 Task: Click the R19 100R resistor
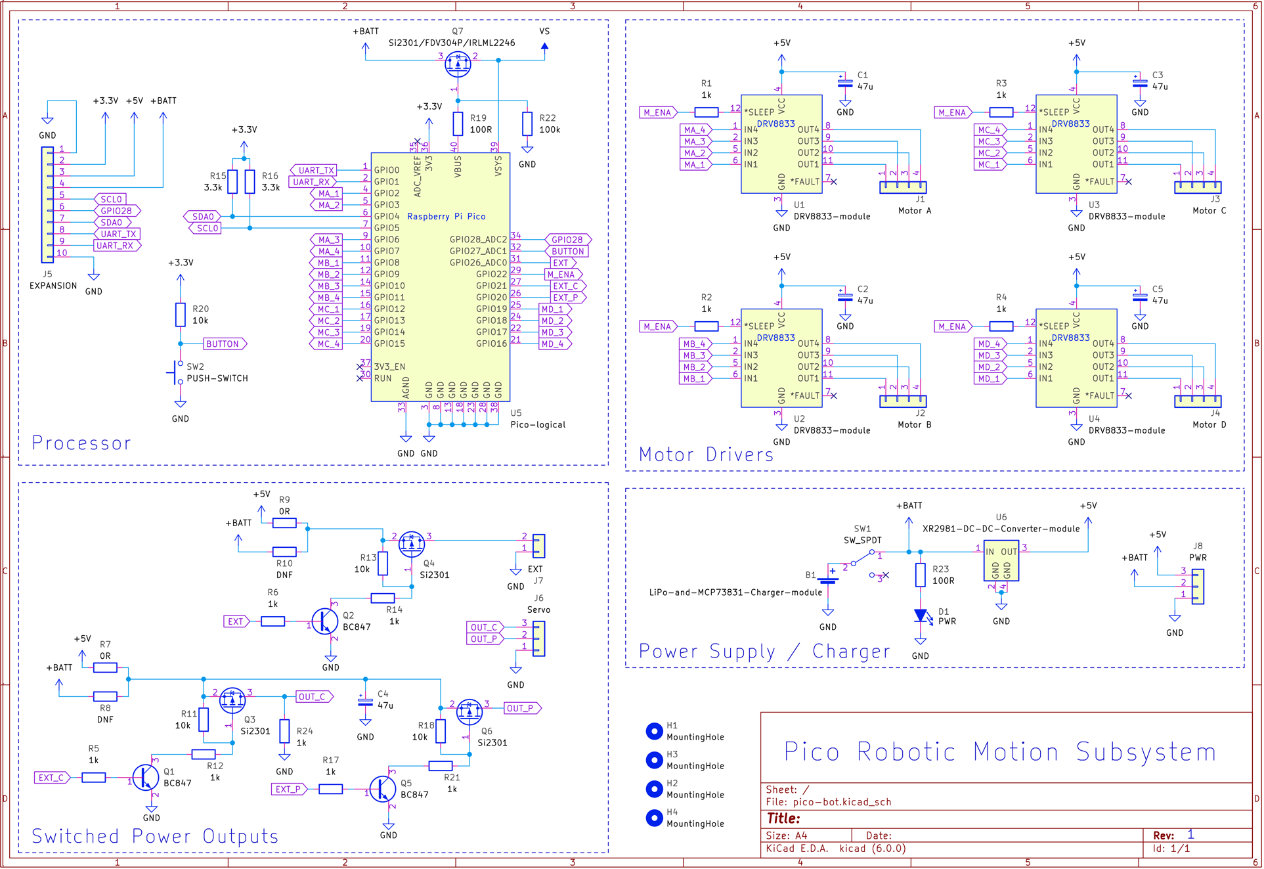(x=458, y=123)
